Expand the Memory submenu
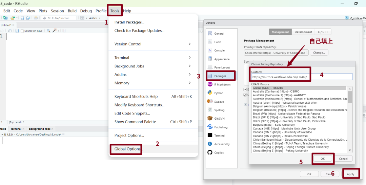The image size is (366, 185). coord(152,83)
